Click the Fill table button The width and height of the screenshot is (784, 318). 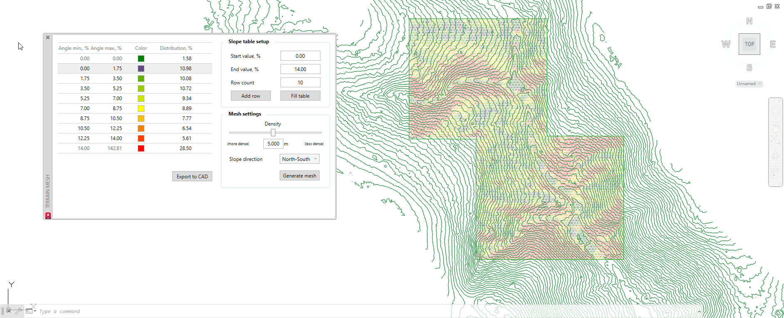(300, 96)
